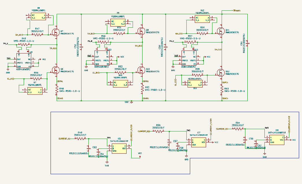Click the Supply hierarchical label
Viewport: 302px width, 184px height.
click(x=237, y=10)
